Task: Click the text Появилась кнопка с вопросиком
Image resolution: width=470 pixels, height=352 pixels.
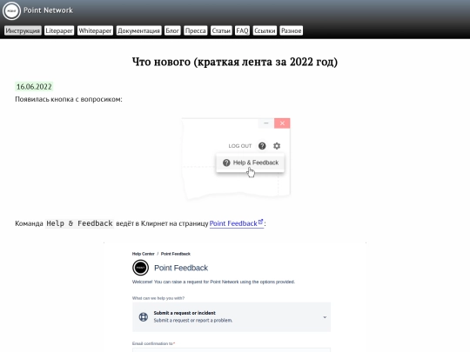Action: [x=69, y=99]
